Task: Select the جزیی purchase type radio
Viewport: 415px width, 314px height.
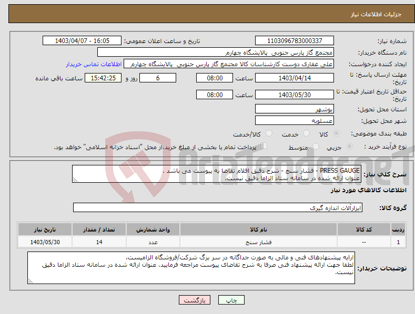Action: point(349,146)
